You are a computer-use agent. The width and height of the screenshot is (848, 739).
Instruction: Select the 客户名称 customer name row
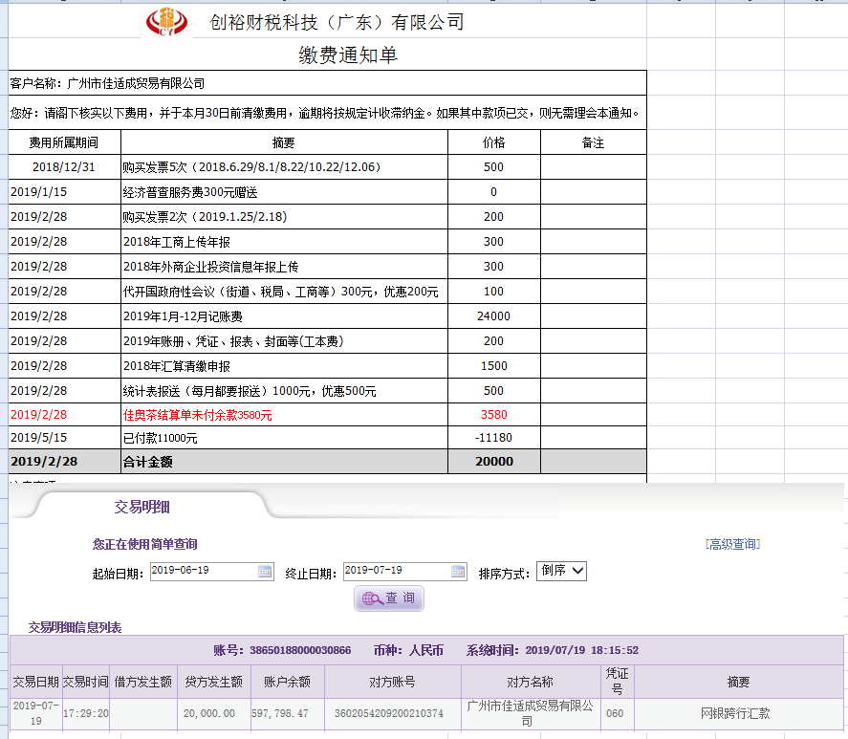click(327, 83)
